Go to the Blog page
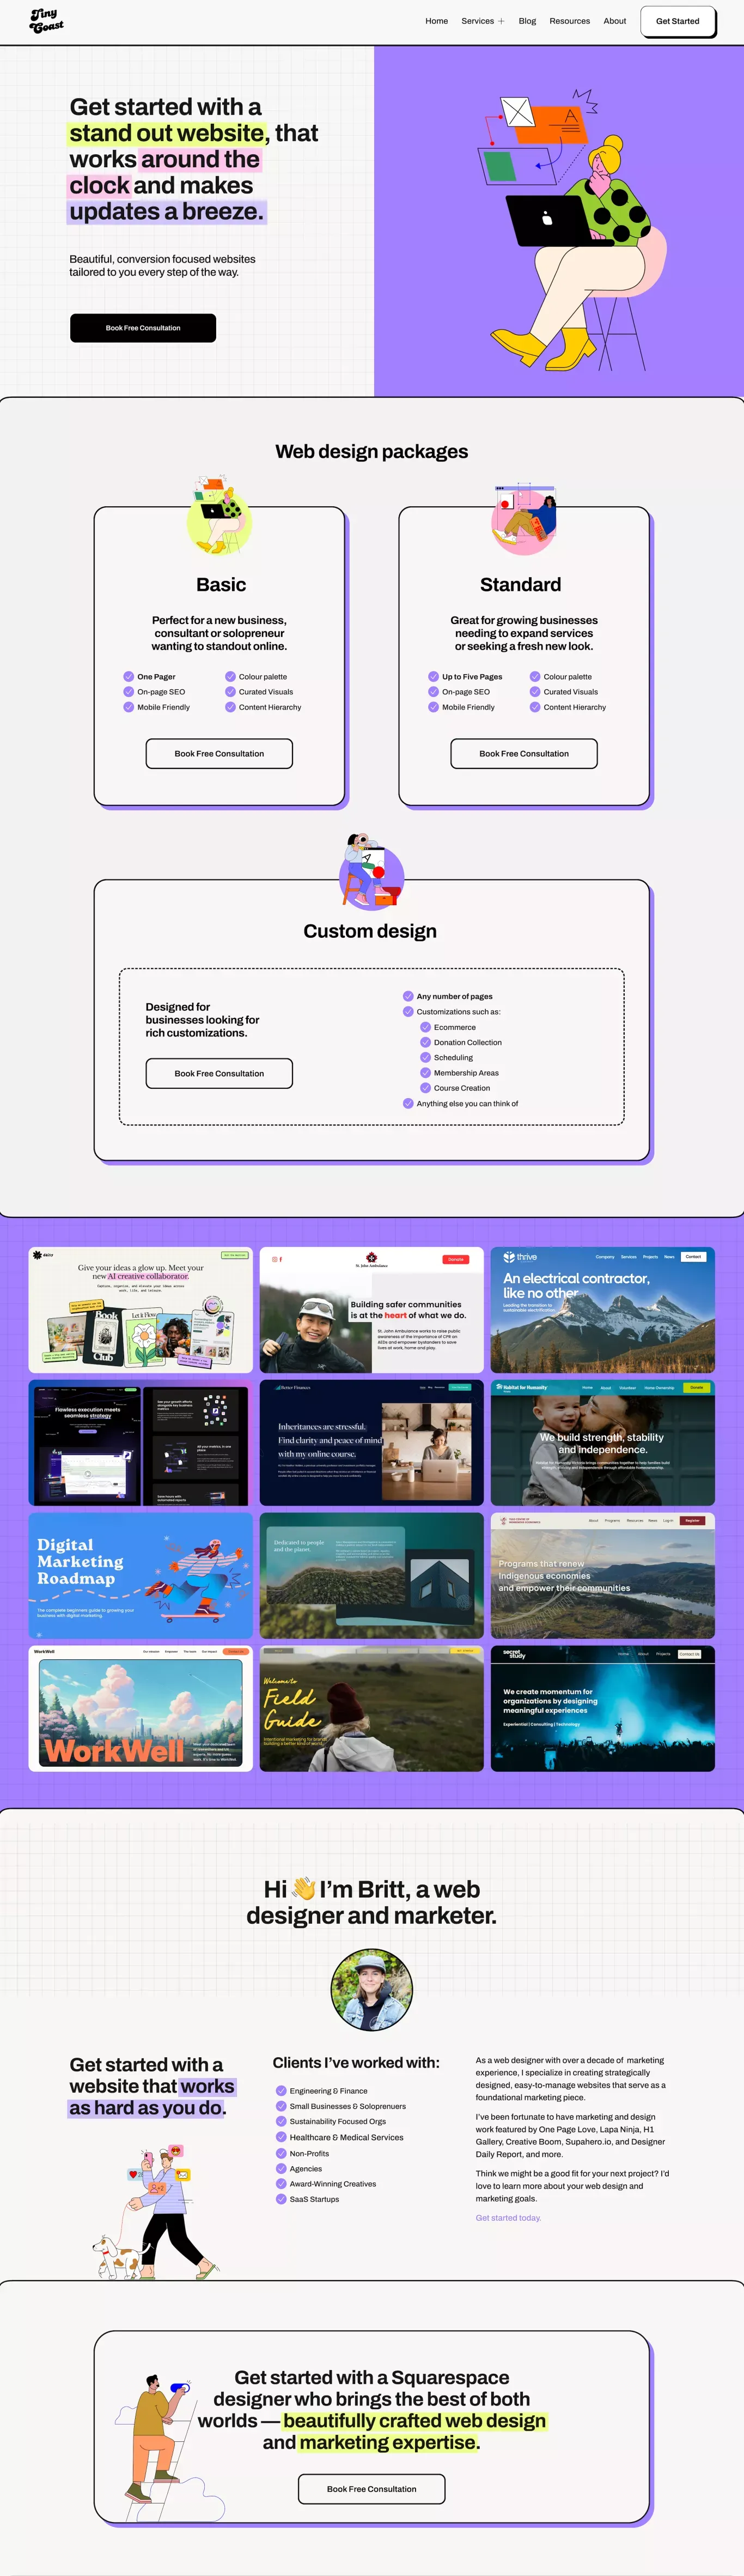This screenshot has height=2576, width=744. coord(527,21)
